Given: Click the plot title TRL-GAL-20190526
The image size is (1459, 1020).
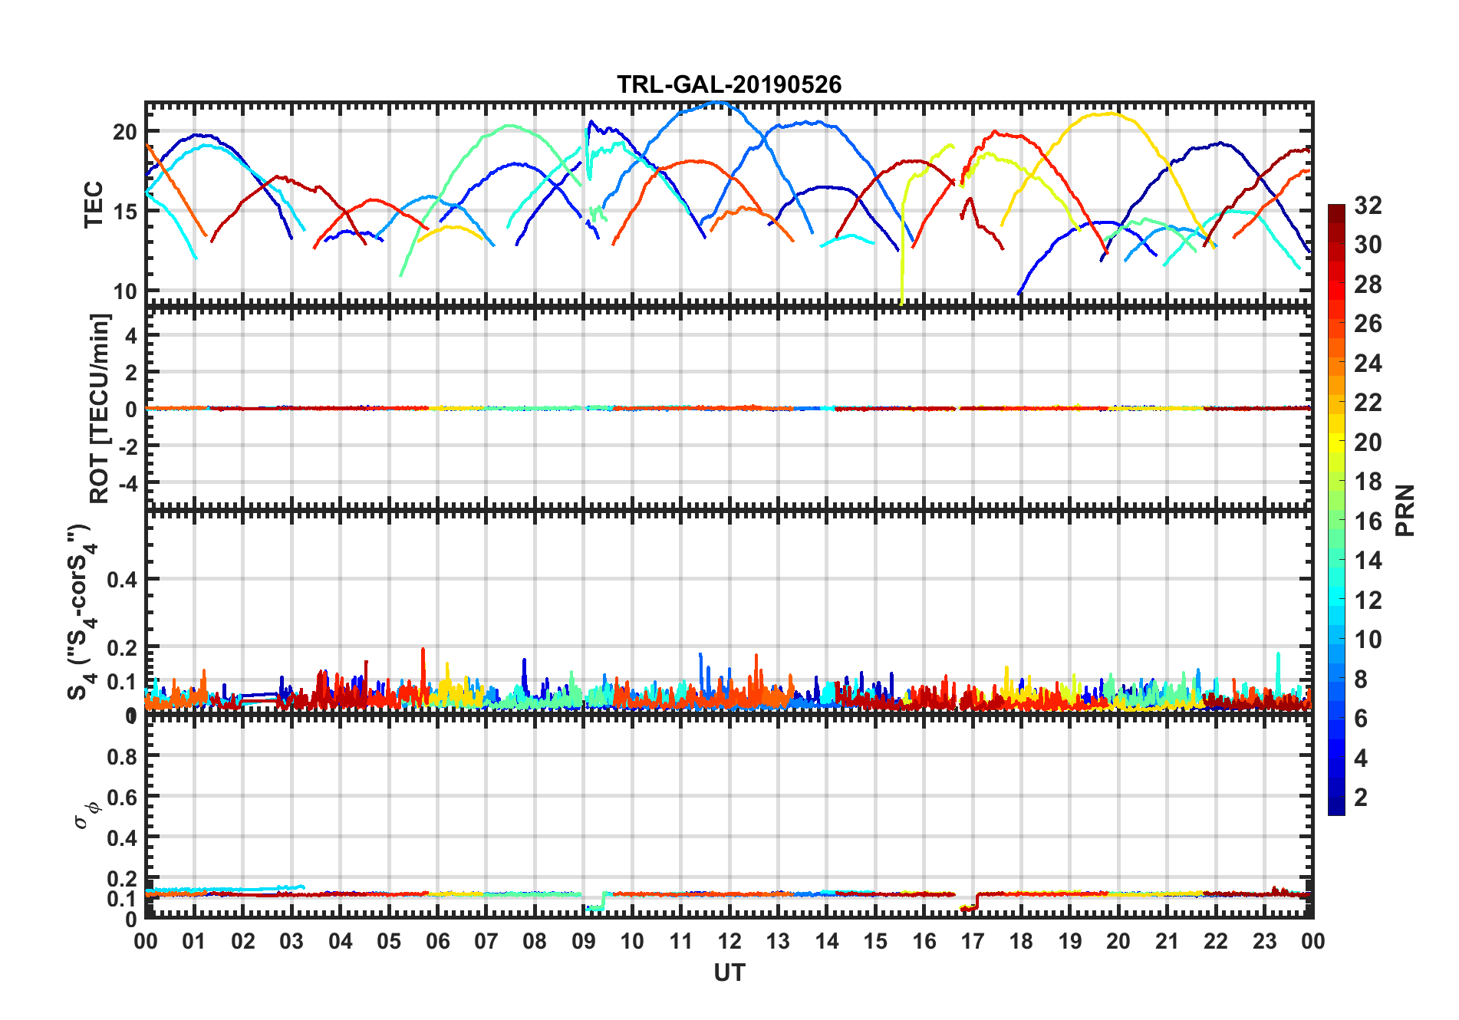Looking at the screenshot, I should click(x=729, y=84).
